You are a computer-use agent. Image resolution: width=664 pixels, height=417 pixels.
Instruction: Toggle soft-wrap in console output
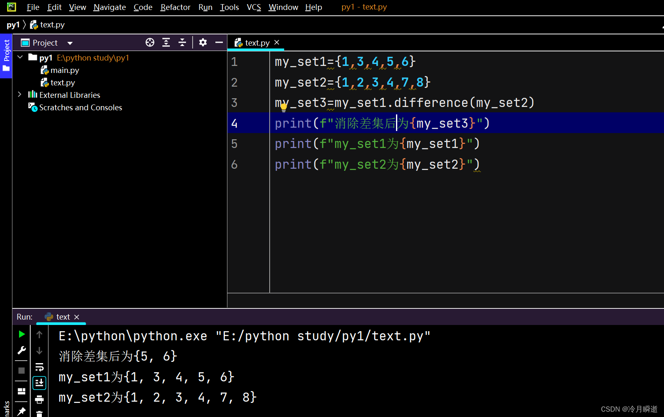coord(39,366)
